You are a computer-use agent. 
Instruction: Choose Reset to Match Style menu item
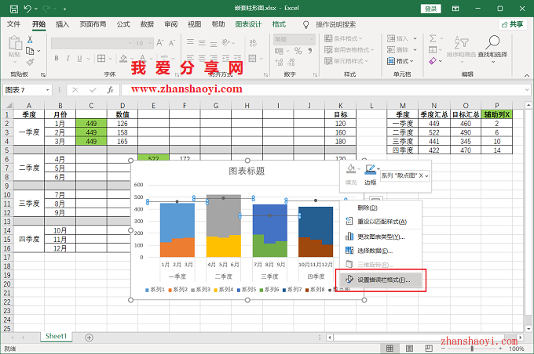tap(382, 222)
